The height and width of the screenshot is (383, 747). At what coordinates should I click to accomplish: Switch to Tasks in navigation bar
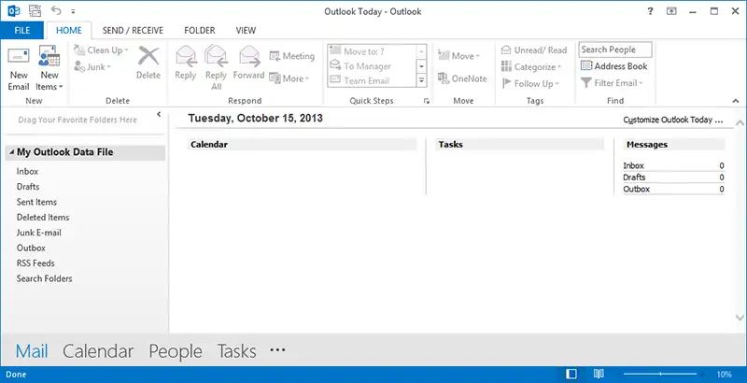pos(236,351)
